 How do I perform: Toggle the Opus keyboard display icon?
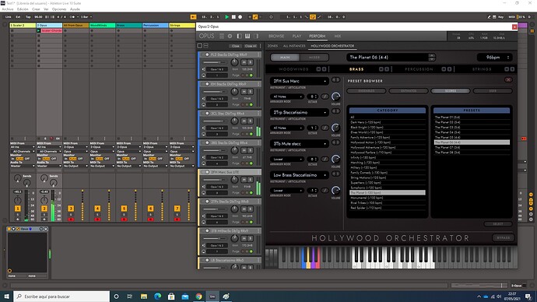(x=247, y=36)
